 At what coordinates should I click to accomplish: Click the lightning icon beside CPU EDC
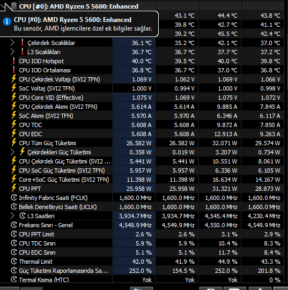[14, 133]
